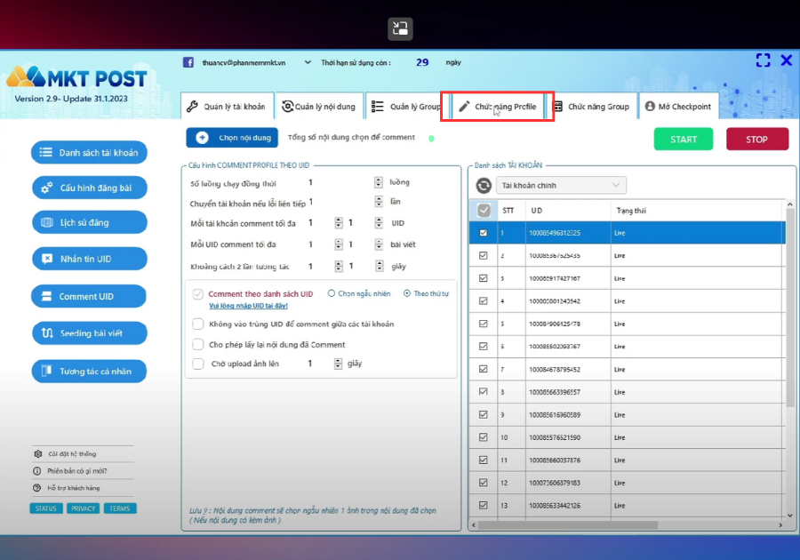
Task: Adjust the Số luồng chạy đồng thời stepper
Action: click(x=378, y=182)
